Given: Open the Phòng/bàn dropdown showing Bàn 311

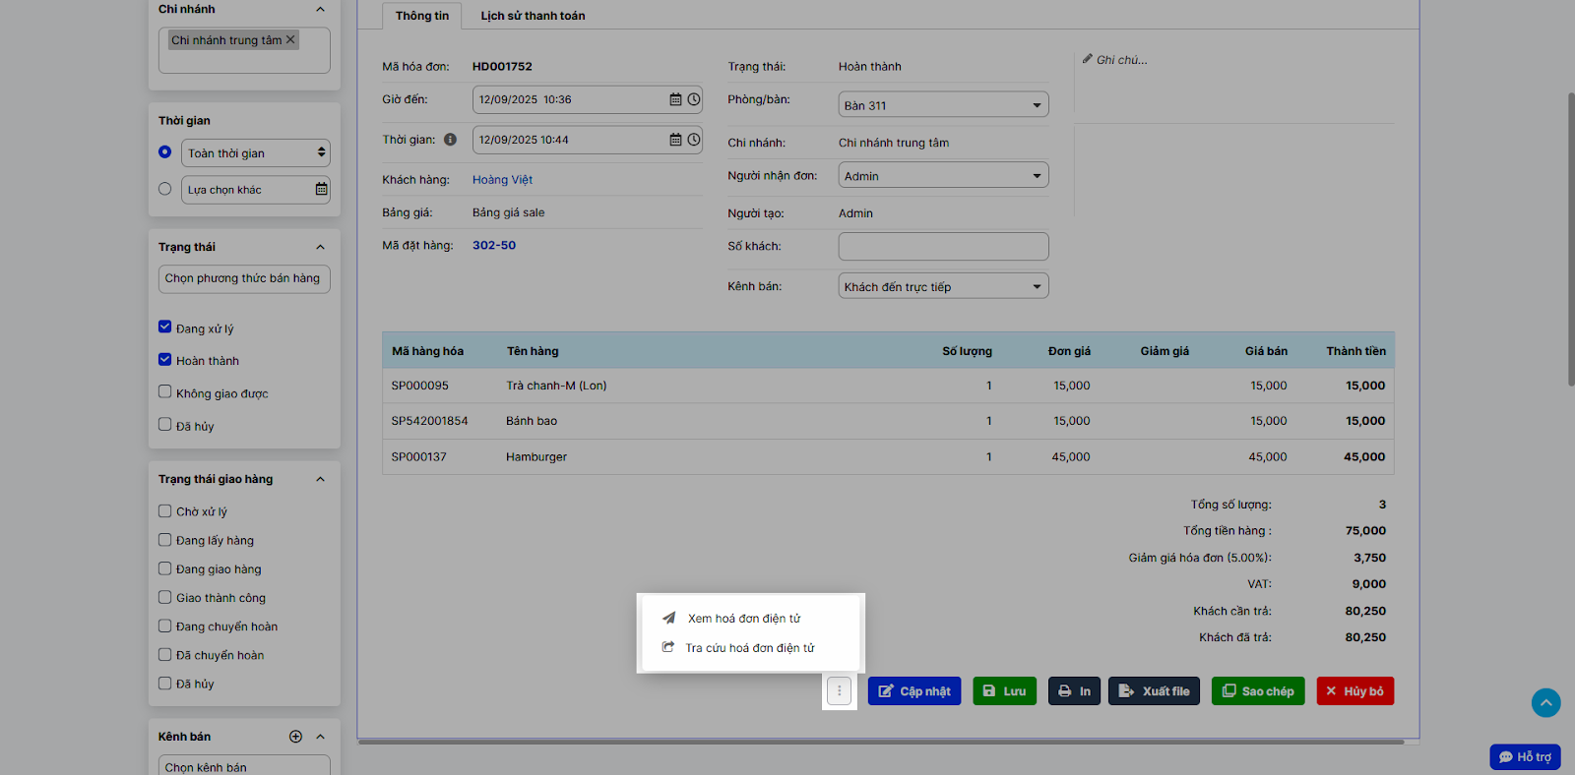Looking at the screenshot, I should coord(943,104).
